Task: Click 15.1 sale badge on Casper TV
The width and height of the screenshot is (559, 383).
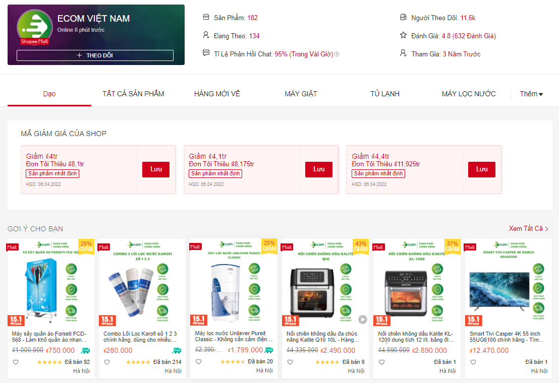Action: [473, 321]
